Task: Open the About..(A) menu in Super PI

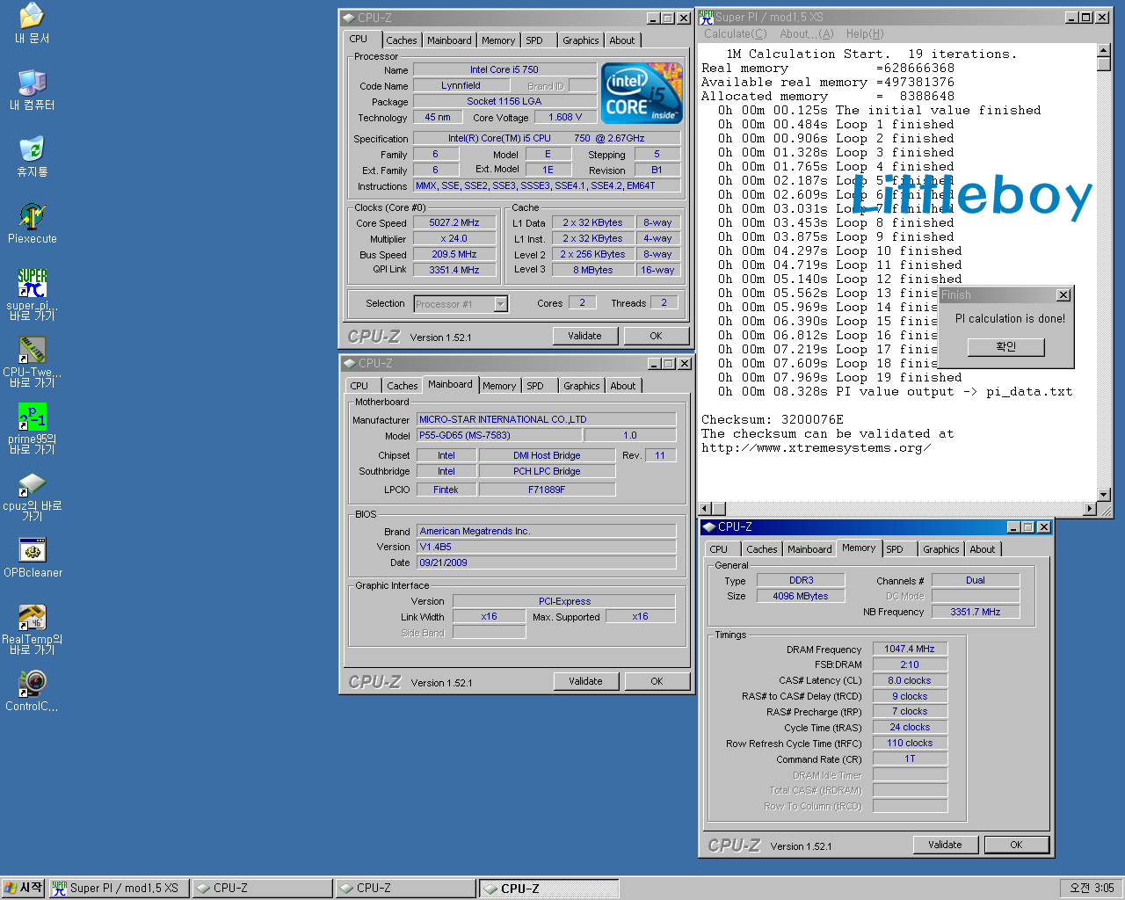Action: pyautogui.click(x=807, y=34)
